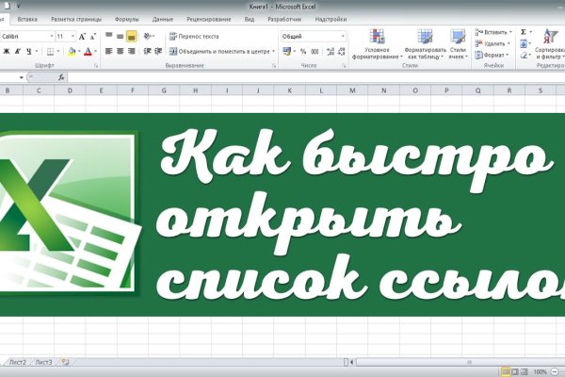Switch to the Формулы ribbon tab
The image size is (565, 377).
(x=126, y=18)
